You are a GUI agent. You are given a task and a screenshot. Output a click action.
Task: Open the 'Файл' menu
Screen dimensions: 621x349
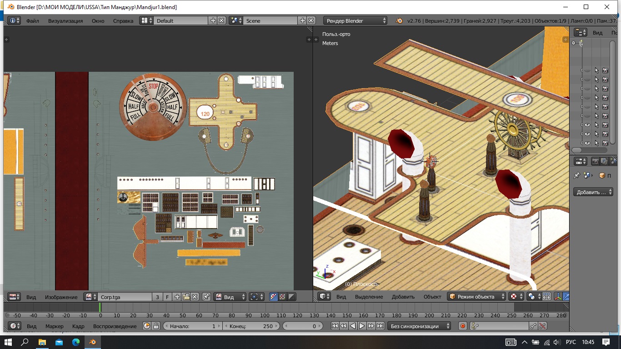click(x=32, y=20)
